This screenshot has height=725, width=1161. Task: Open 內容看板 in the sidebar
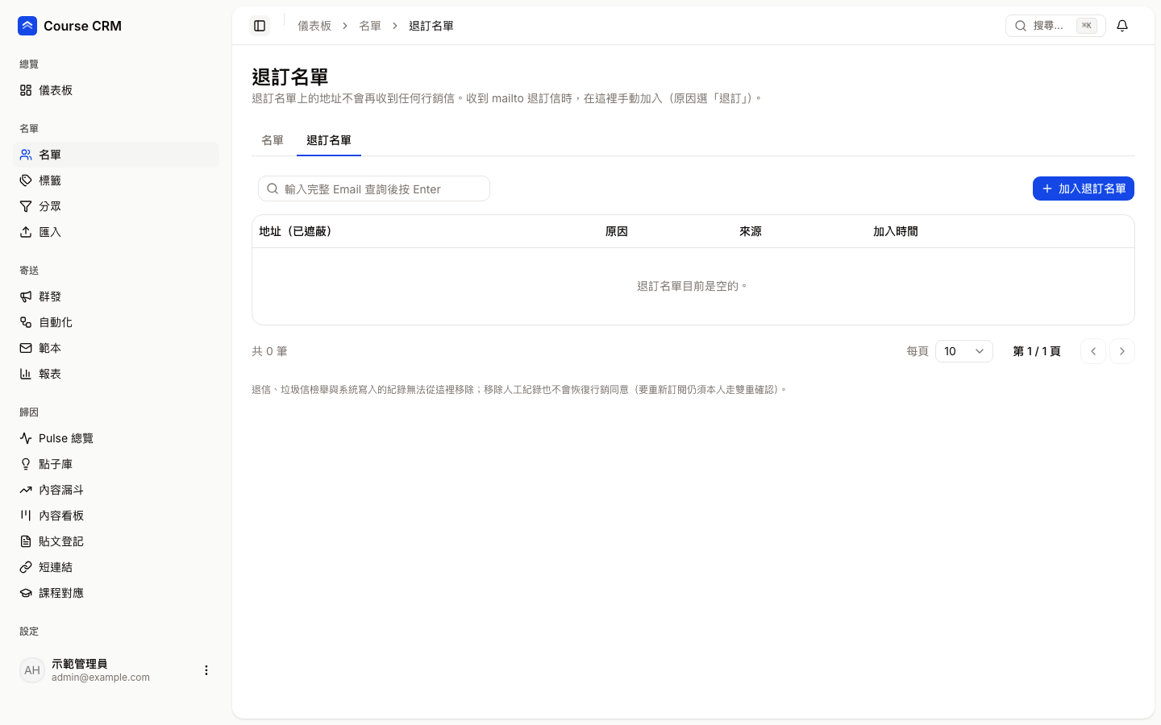point(116,516)
